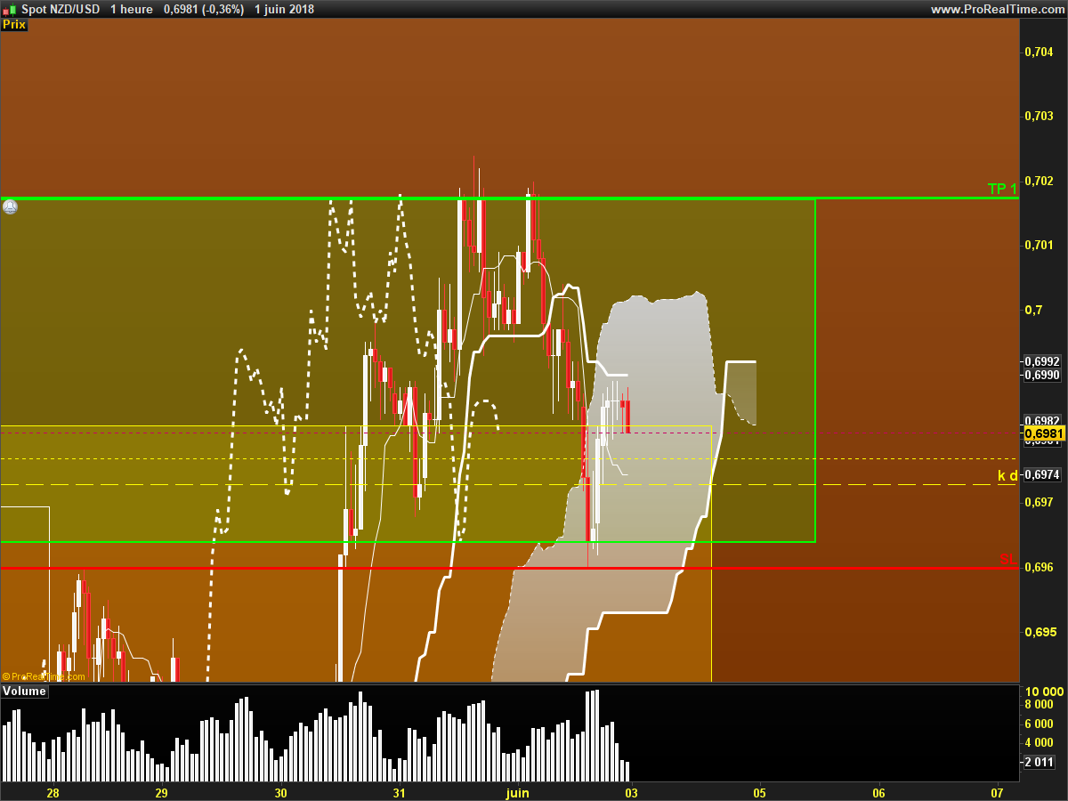Click the 0,697 price axis value
This screenshot has width=1068, height=801.
[1040, 503]
